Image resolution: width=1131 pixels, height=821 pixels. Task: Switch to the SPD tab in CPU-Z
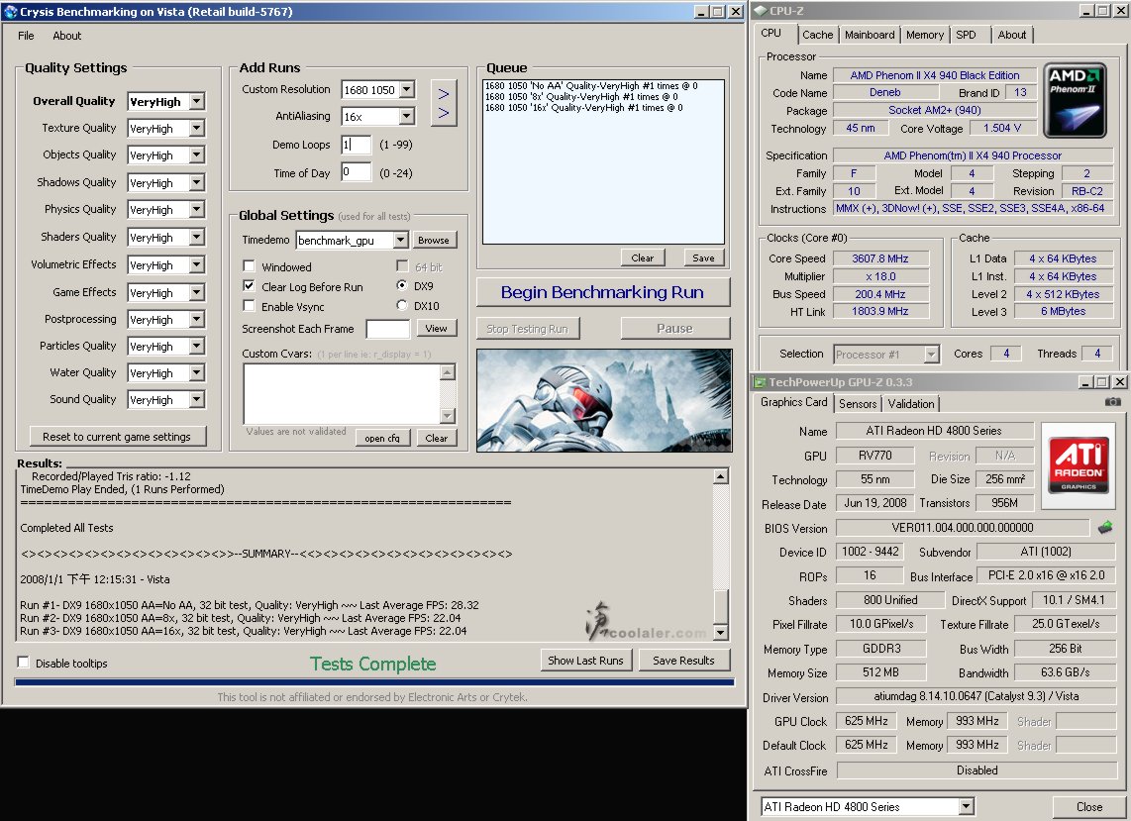pyautogui.click(x=966, y=35)
